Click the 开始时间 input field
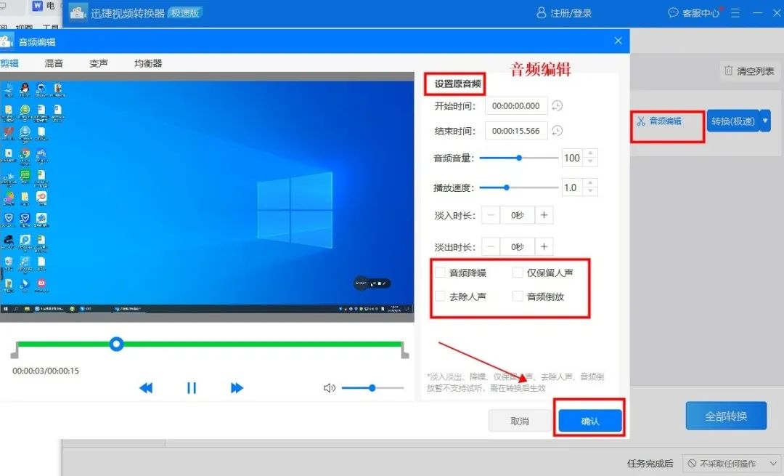The width and height of the screenshot is (784, 476). coord(516,105)
